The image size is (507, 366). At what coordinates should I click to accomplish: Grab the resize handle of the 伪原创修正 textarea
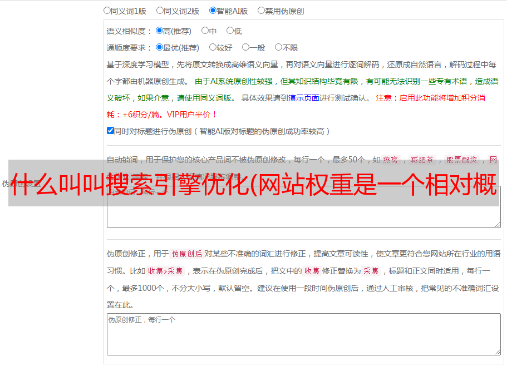pos(498,352)
